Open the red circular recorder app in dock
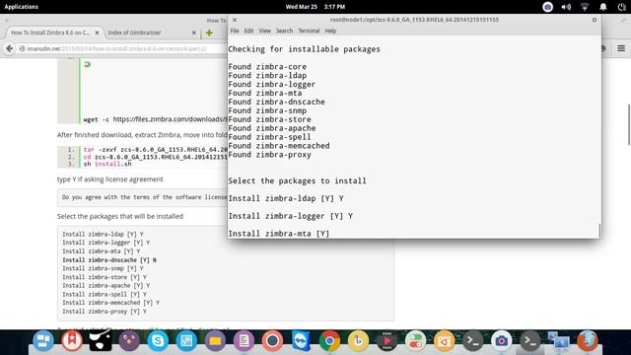The height and width of the screenshot is (355, 631). click(x=272, y=341)
